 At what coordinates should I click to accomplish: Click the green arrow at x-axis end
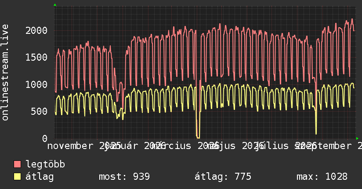(x=357, y=138)
